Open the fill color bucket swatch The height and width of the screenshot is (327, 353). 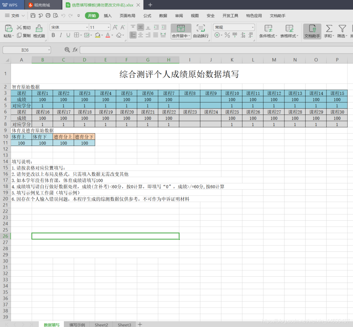tap(97, 35)
